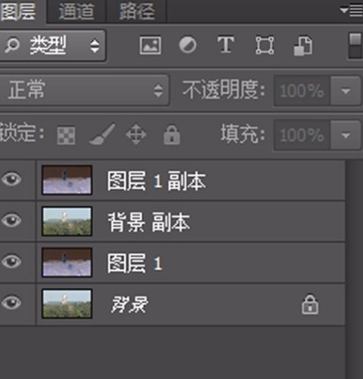Expand the 不透明度 opacity slider arrow

point(346,91)
